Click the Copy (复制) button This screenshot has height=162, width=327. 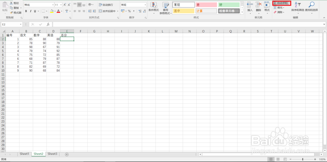pos(15,8)
